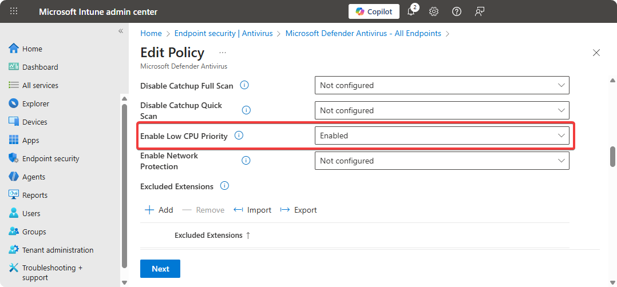Collapse the left navigation sidebar
The width and height of the screenshot is (617, 287).
121,31
